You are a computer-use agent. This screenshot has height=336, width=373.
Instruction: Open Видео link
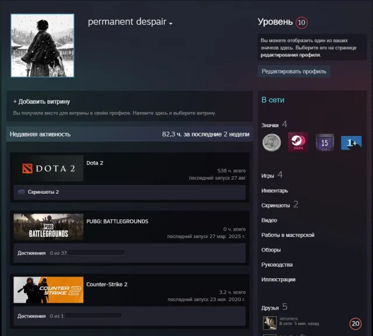pyautogui.click(x=269, y=220)
